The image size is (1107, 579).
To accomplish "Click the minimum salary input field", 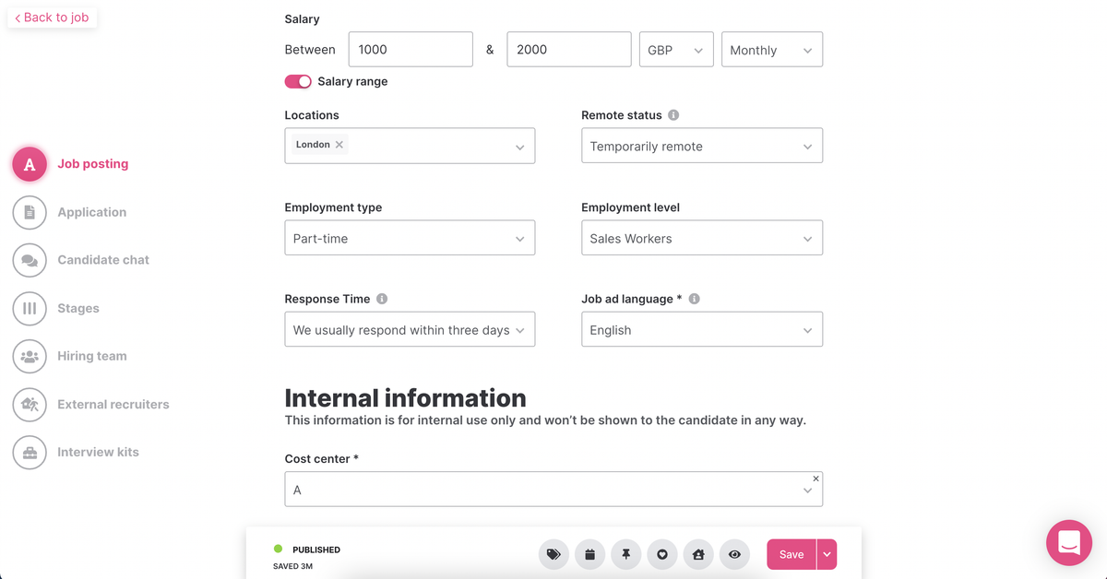I will point(411,50).
